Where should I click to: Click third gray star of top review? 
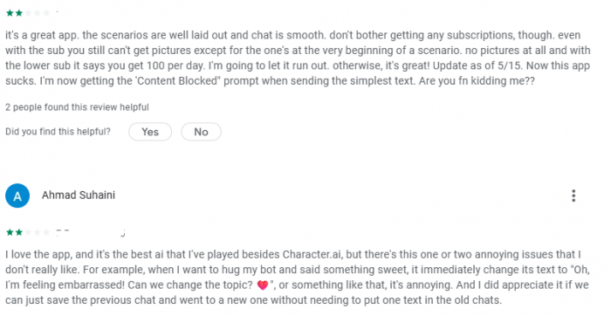click(x=28, y=13)
